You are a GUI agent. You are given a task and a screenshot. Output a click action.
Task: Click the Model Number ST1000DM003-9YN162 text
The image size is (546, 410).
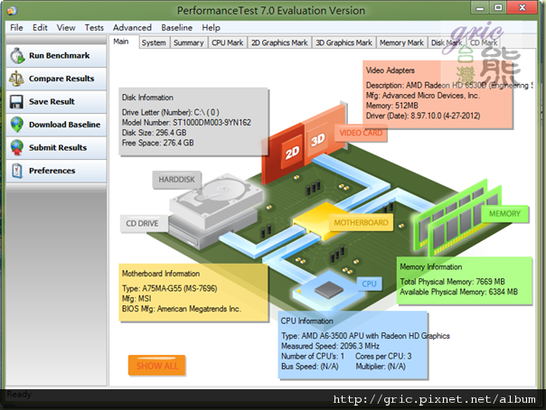(186, 123)
